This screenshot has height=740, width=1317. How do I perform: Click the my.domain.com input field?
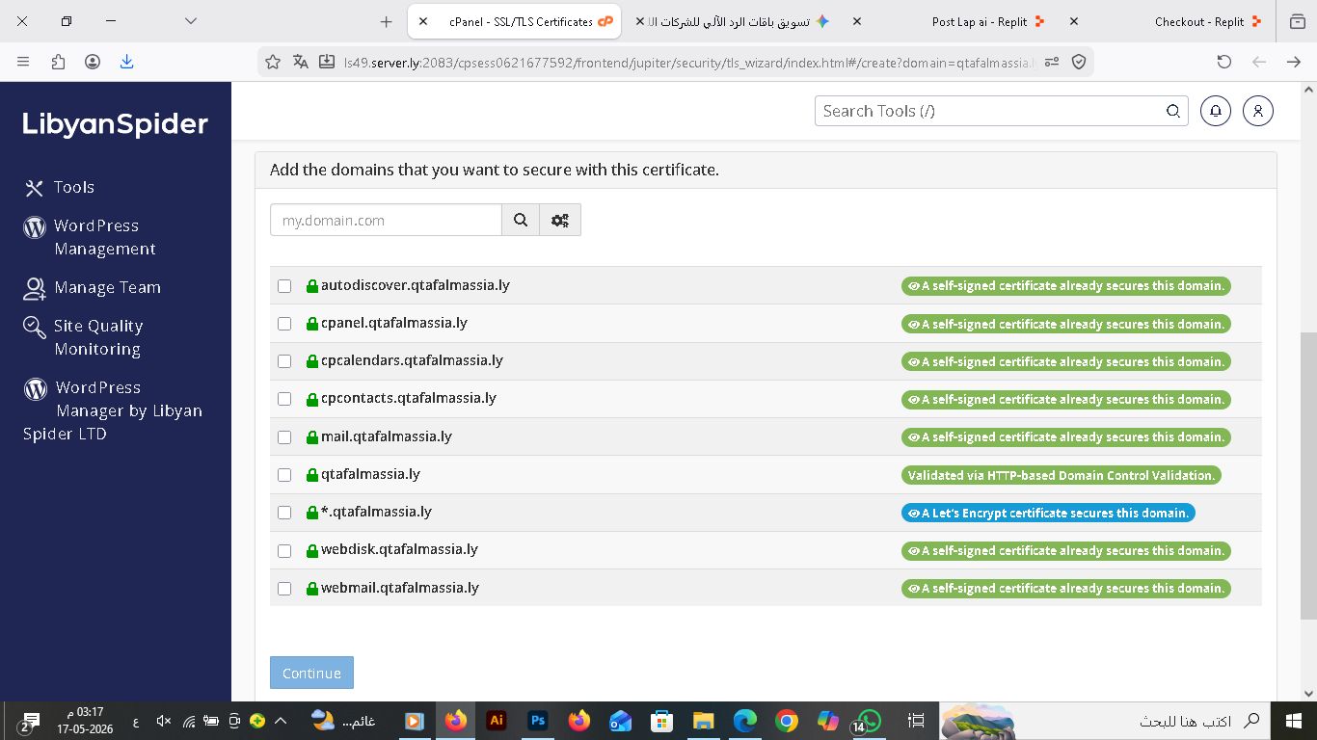[x=386, y=220]
